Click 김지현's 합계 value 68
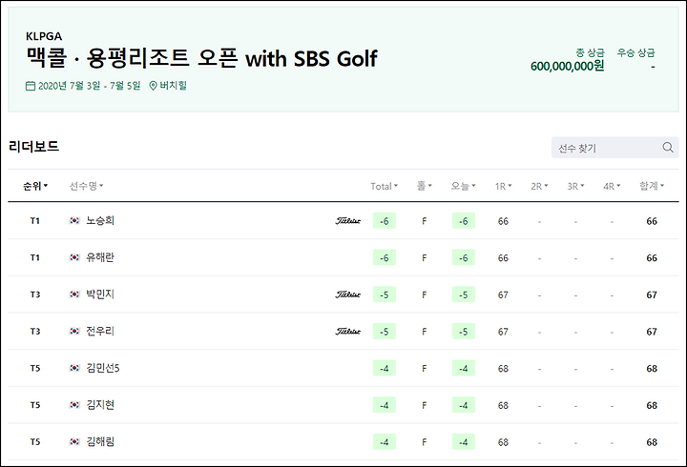The height and width of the screenshot is (467, 687). tap(652, 405)
